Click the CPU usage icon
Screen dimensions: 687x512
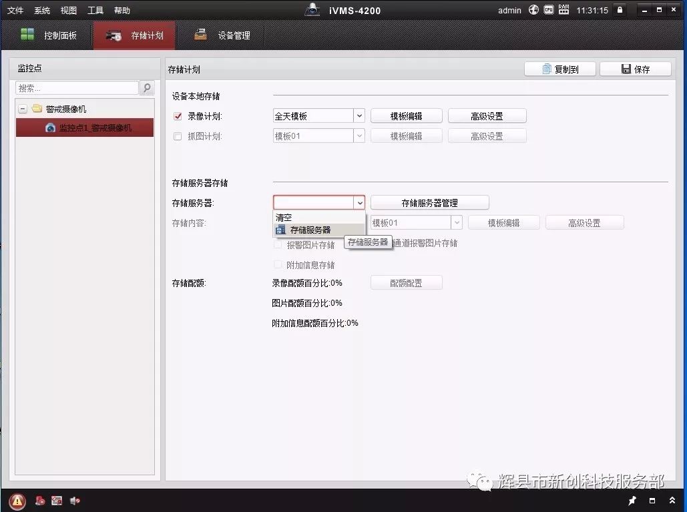coord(549,9)
